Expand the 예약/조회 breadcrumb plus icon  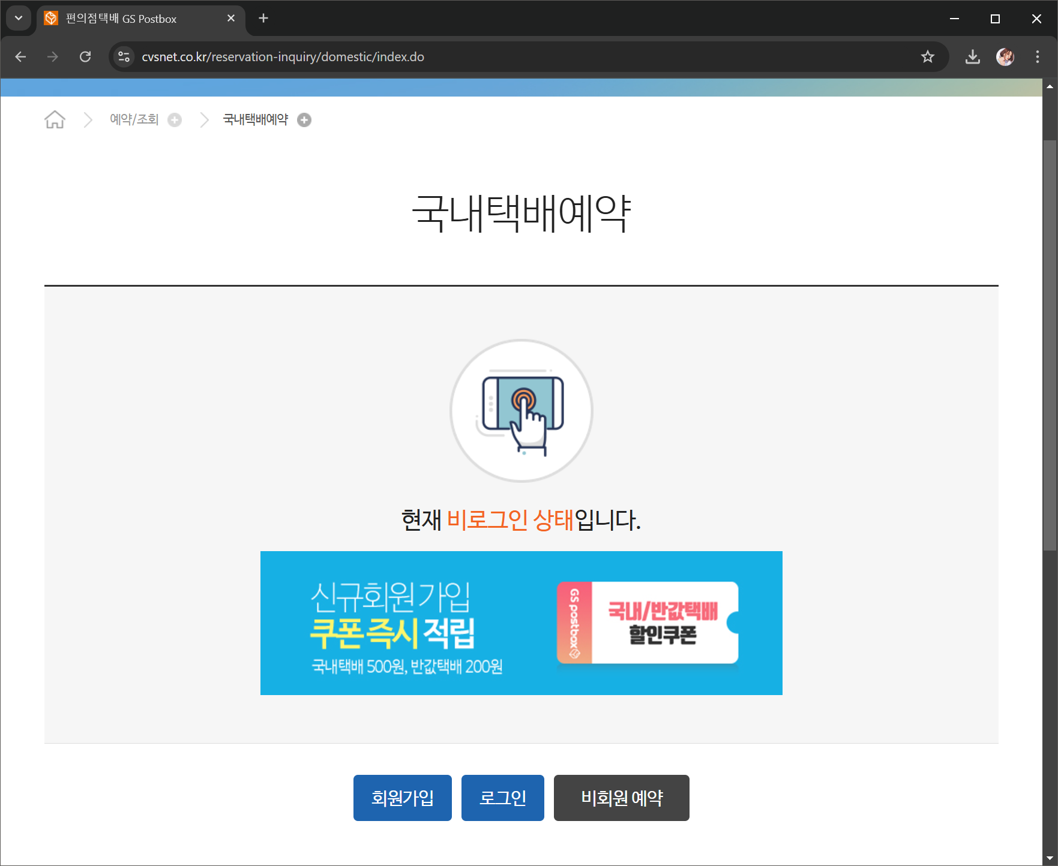[x=175, y=120]
